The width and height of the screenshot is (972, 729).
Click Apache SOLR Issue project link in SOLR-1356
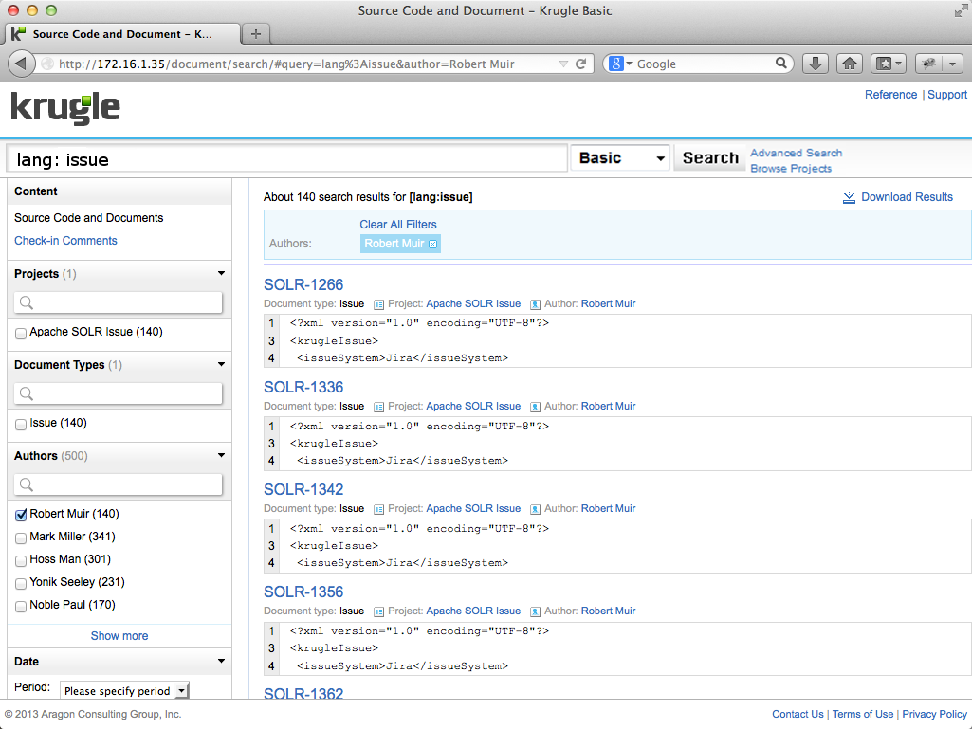pos(473,611)
